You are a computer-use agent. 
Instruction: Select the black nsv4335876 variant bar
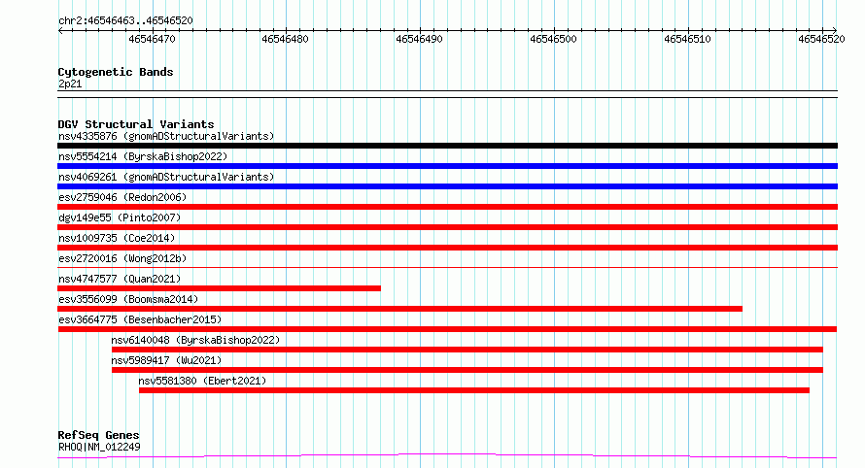click(447, 146)
